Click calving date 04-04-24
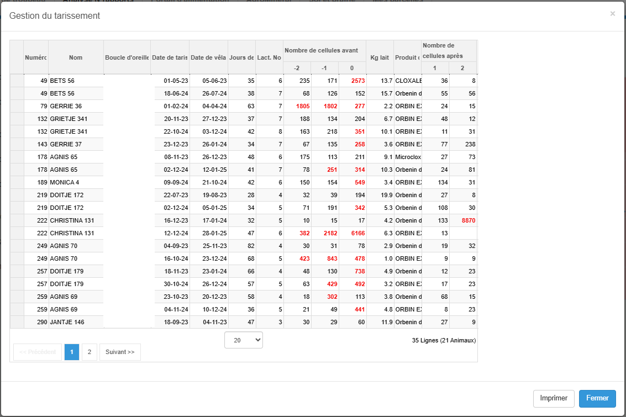626x417 pixels. [x=214, y=106]
